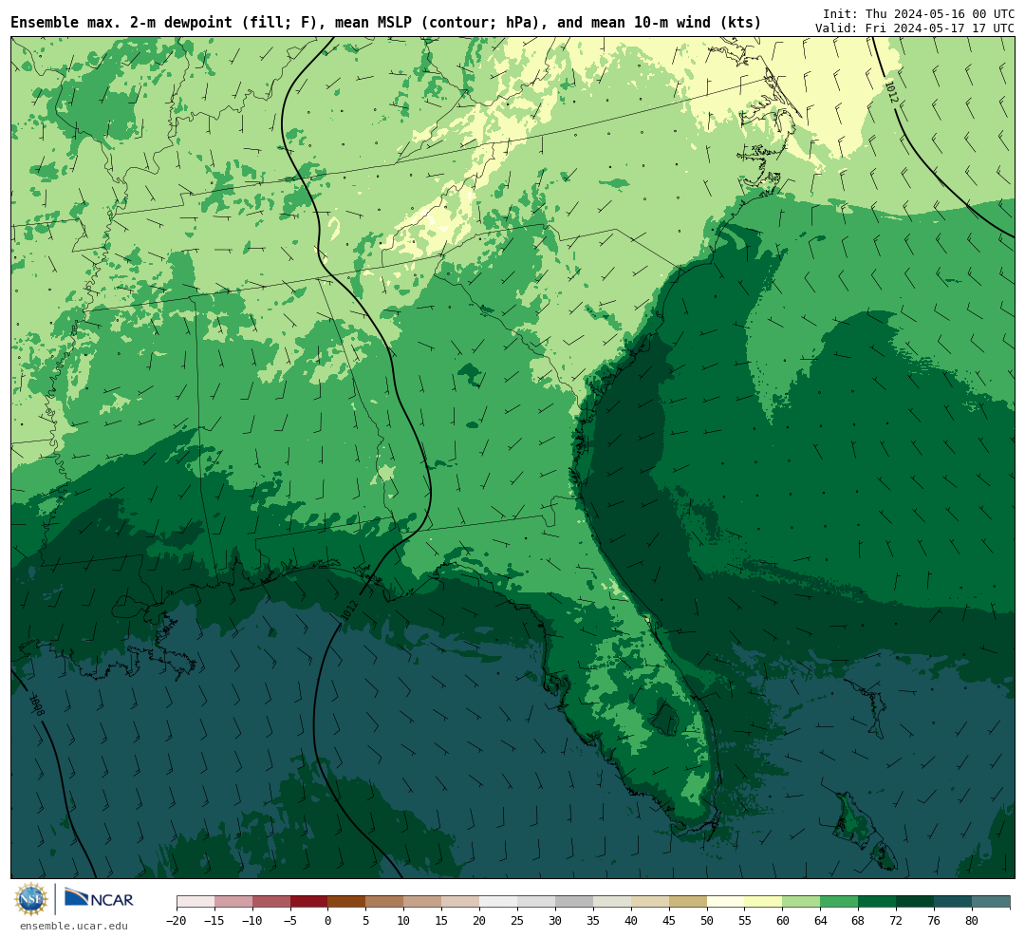The image size is (1025, 938).
Task: Pick the pale yellow swatch between 55 and 60
Action: point(763,902)
